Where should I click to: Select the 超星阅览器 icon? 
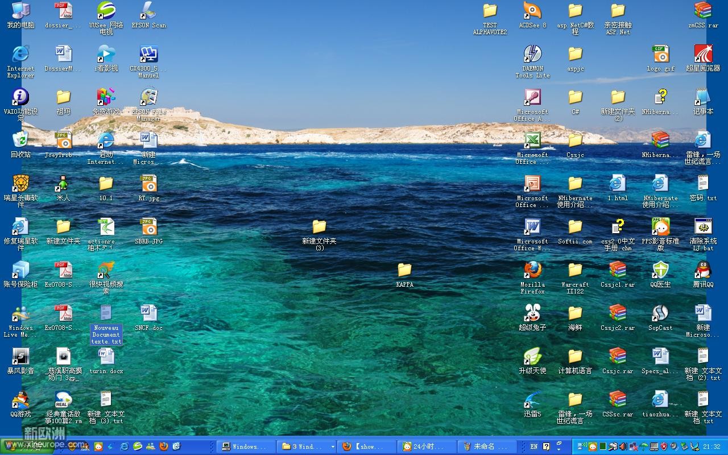click(703, 57)
